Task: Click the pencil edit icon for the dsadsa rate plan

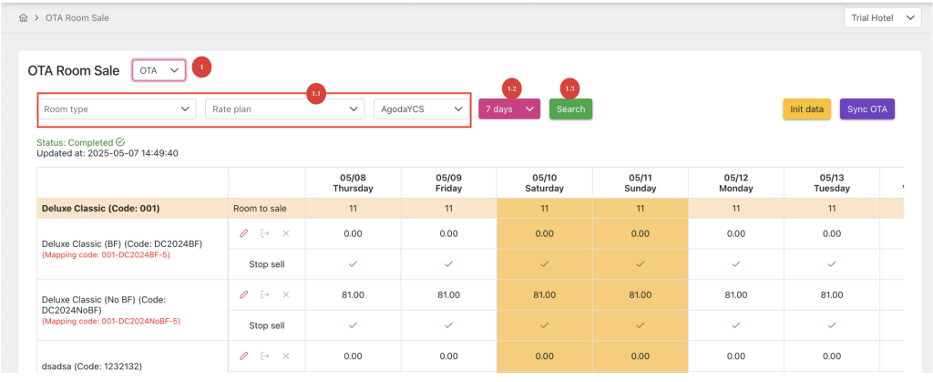Action: coord(243,356)
